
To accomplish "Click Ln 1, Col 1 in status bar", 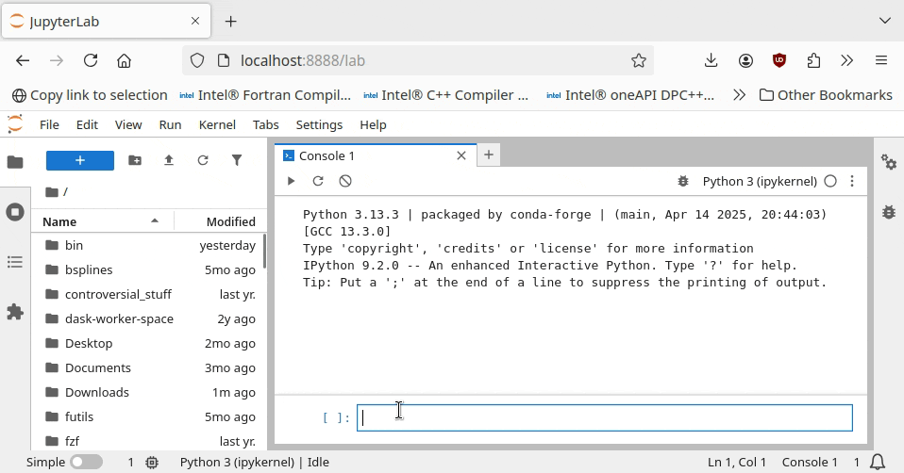I will point(737,462).
